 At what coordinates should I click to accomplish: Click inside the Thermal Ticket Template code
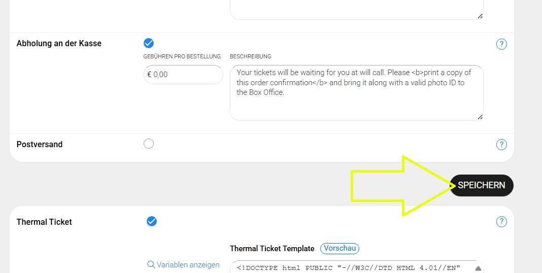pos(350,267)
